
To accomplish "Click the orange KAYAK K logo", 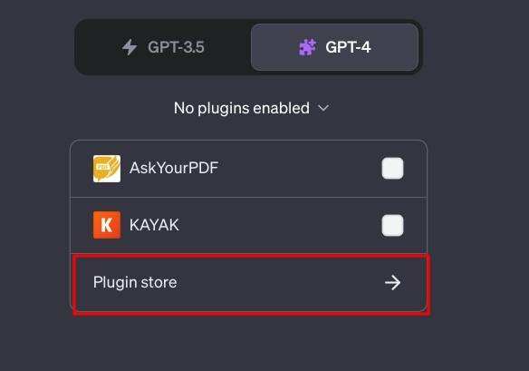I will click(x=107, y=225).
